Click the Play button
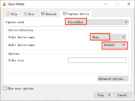This screenshot has width=135, height=101. click(x=101, y=95)
